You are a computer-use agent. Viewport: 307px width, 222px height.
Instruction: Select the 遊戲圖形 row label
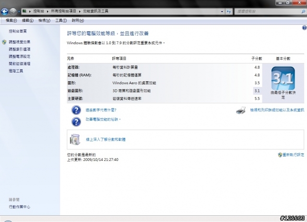(75, 91)
